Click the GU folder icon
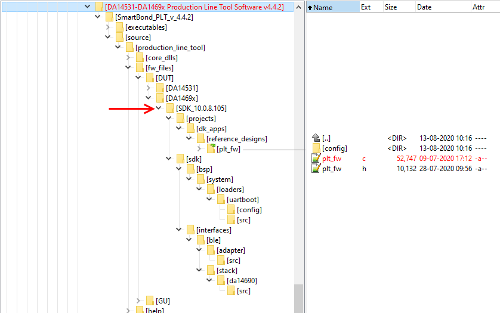Image resolution: width=500 pixels, height=313 pixels. point(150,300)
